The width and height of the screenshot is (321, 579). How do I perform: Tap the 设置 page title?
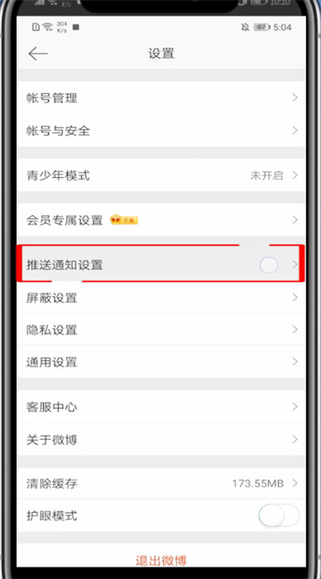[161, 54]
